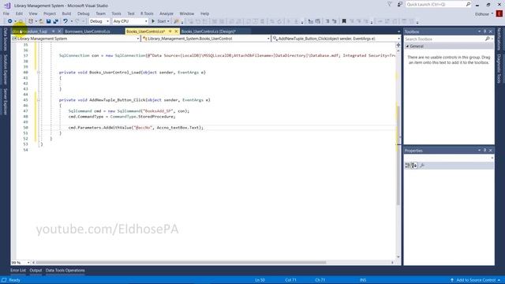Save the current file with the disk icon
This screenshot has width=505, height=284.
48,21
